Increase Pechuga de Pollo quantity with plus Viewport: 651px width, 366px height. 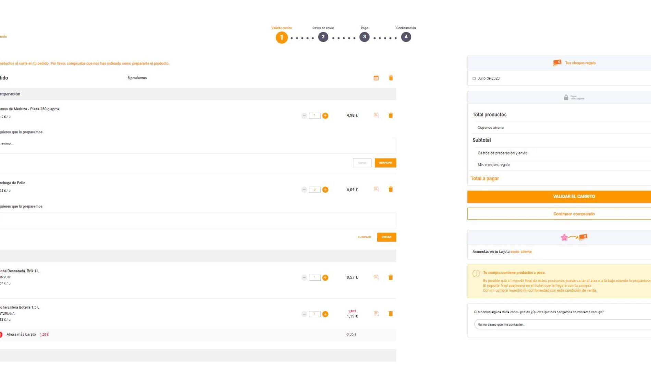click(325, 190)
